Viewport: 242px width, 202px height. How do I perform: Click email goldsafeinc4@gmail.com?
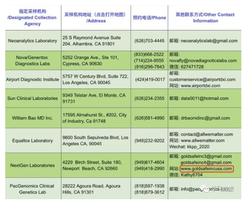(206, 163)
